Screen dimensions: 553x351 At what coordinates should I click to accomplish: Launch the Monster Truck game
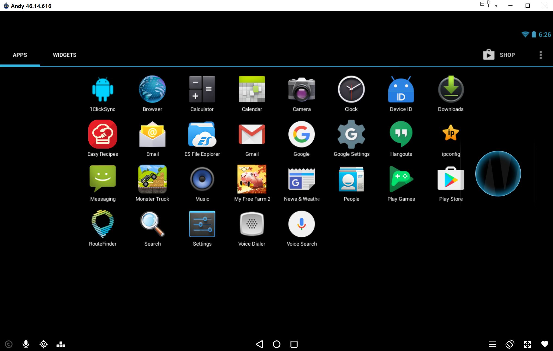pos(152,183)
